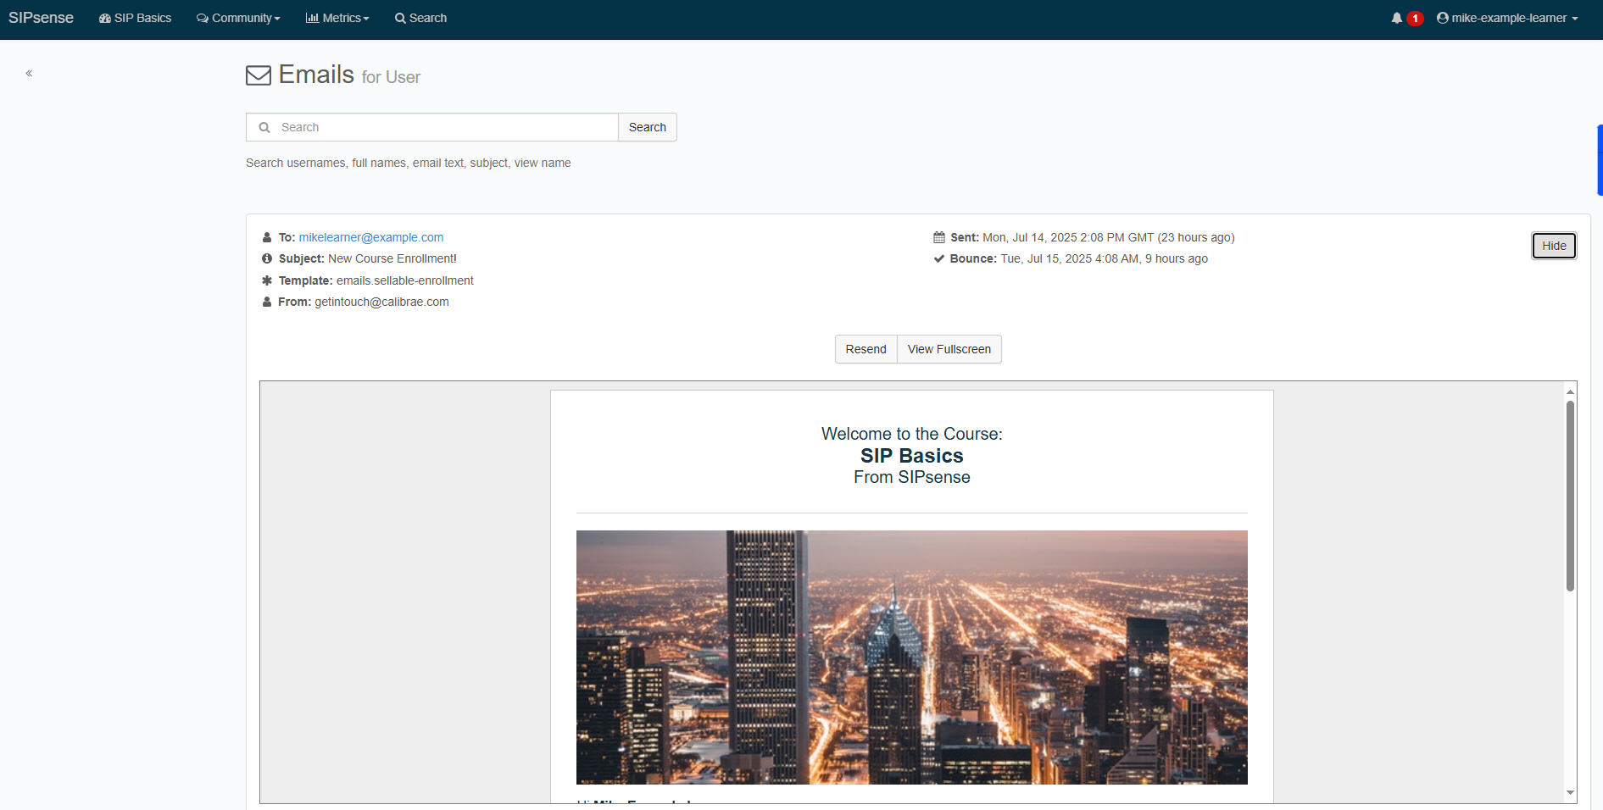Screen dimensions: 1603x810
Task: Click the 'emails.sellable-enrollment' template text
Action: (405, 280)
